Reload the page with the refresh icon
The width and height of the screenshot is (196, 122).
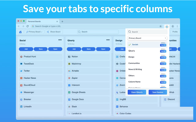pos(28,27)
